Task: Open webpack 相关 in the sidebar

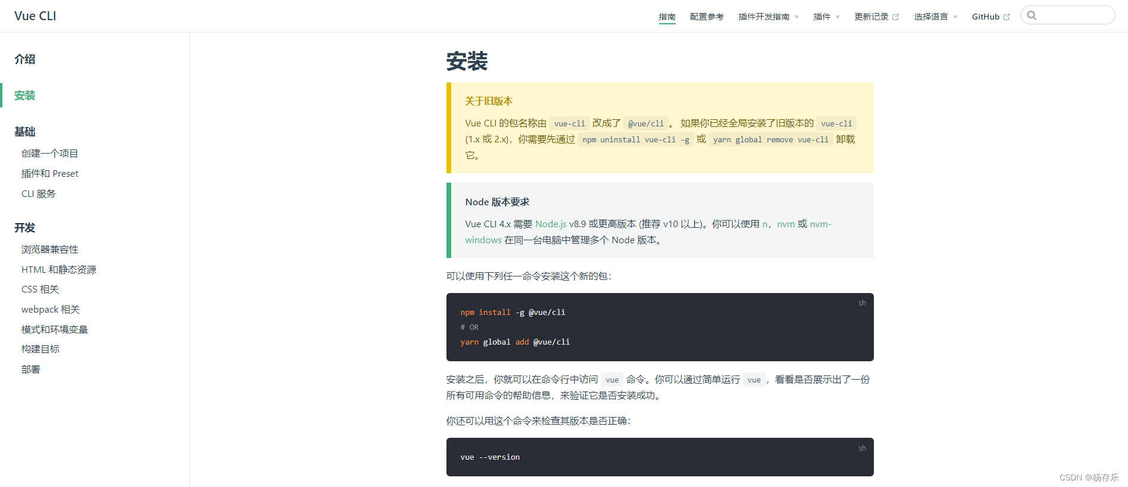Action: tap(50, 310)
